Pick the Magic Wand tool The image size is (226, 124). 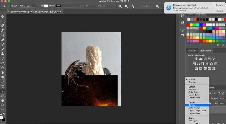(x=3, y=31)
